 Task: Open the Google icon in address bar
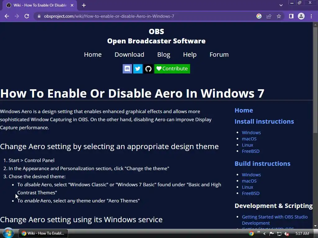pyautogui.click(x=259, y=16)
